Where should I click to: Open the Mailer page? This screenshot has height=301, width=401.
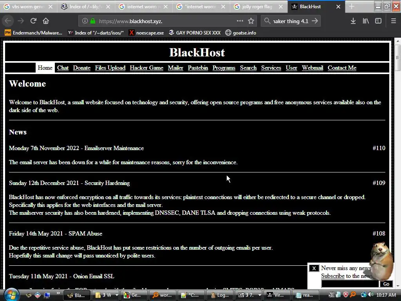pyautogui.click(x=175, y=68)
